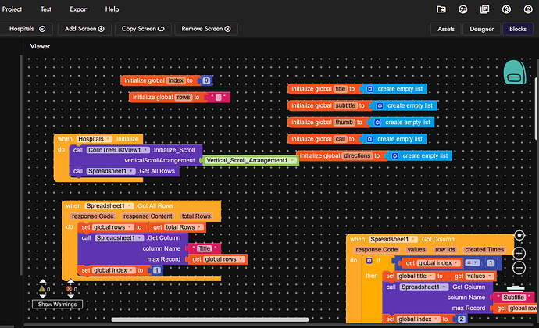Click the gear mutator on thumb's create empty list
The image size is (539, 328).
tap(377, 123)
